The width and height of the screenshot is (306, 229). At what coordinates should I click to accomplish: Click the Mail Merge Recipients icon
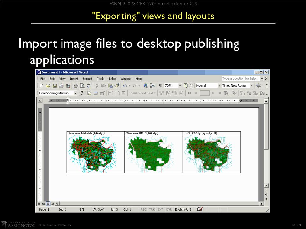[x=102, y=93]
